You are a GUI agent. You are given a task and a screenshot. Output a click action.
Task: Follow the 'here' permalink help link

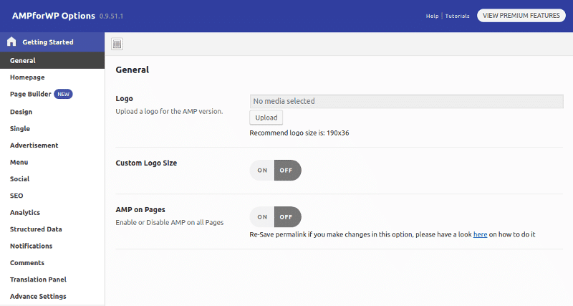point(480,234)
